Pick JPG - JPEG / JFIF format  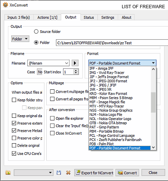[120, 85]
